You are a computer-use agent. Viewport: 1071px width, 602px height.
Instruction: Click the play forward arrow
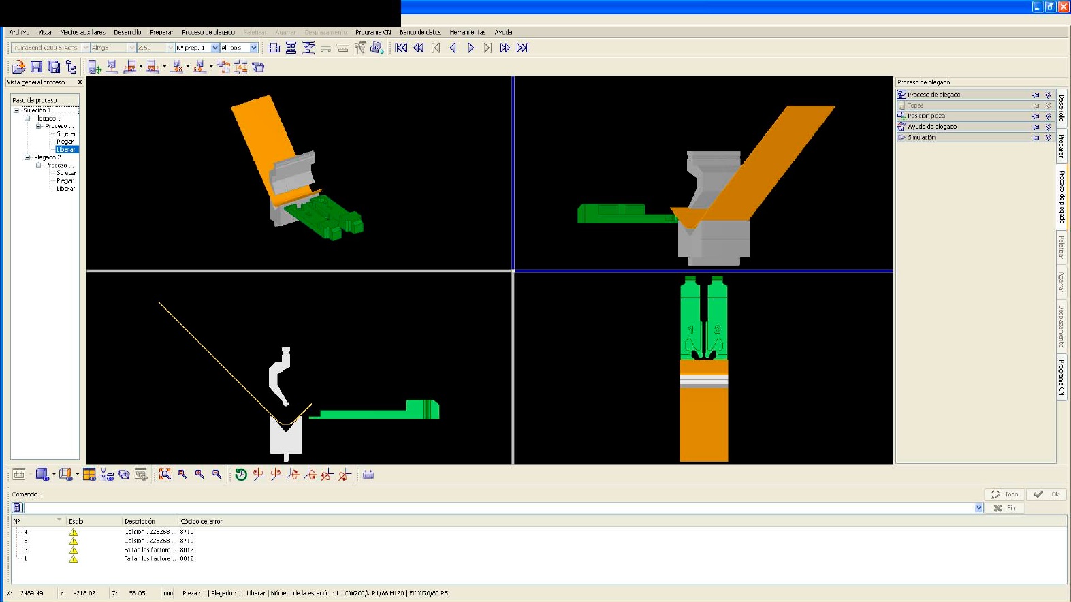(x=470, y=48)
